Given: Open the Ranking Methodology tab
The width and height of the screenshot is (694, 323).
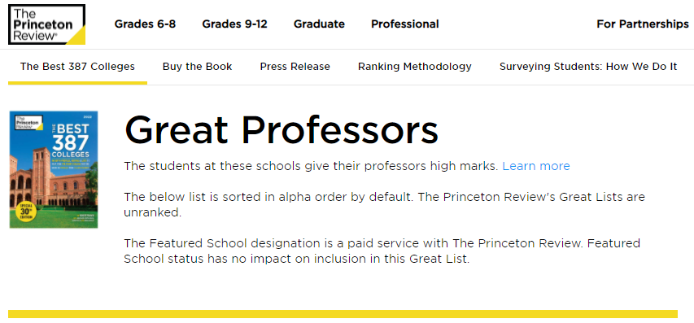Looking at the screenshot, I should 415,67.
